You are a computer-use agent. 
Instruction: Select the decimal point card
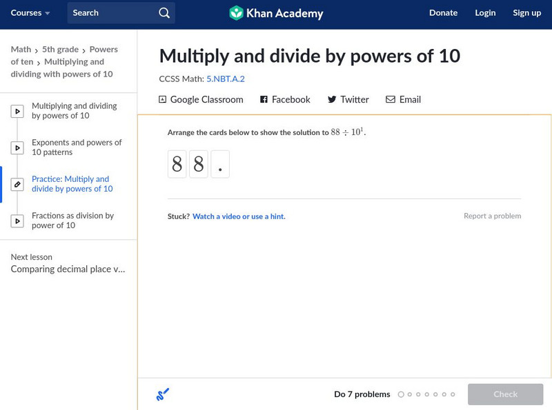(x=220, y=164)
